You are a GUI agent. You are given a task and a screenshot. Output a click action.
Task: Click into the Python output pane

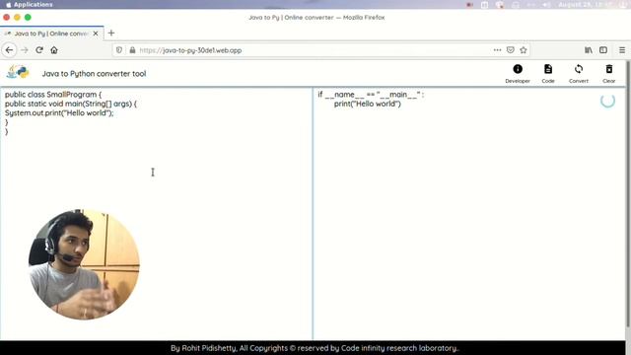[469, 214]
